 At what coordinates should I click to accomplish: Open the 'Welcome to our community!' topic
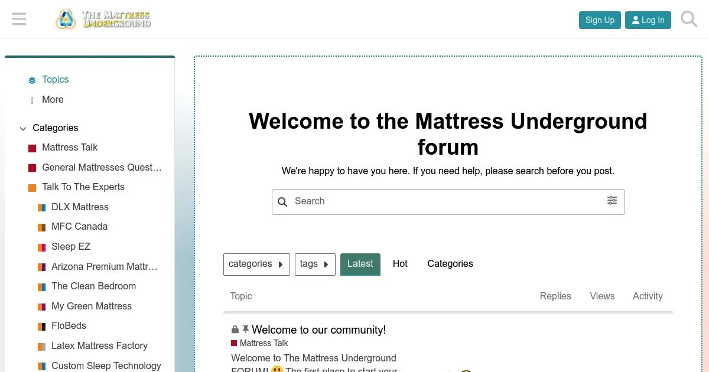tap(318, 330)
